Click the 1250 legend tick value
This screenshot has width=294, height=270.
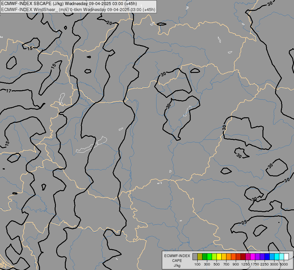pyautogui.click(x=245, y=264)
